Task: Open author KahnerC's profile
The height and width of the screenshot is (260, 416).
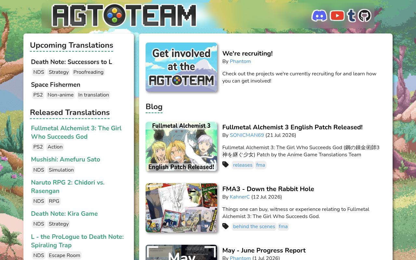Action: click(x=240, y=197)
